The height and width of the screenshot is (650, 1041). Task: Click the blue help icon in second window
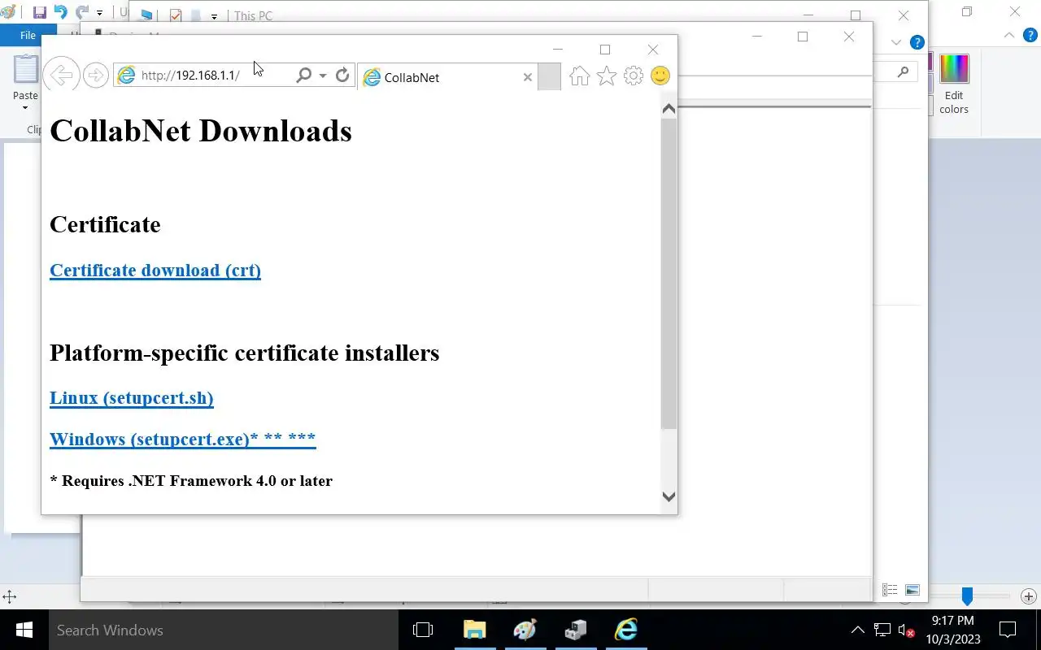click(x=917, y=42)
